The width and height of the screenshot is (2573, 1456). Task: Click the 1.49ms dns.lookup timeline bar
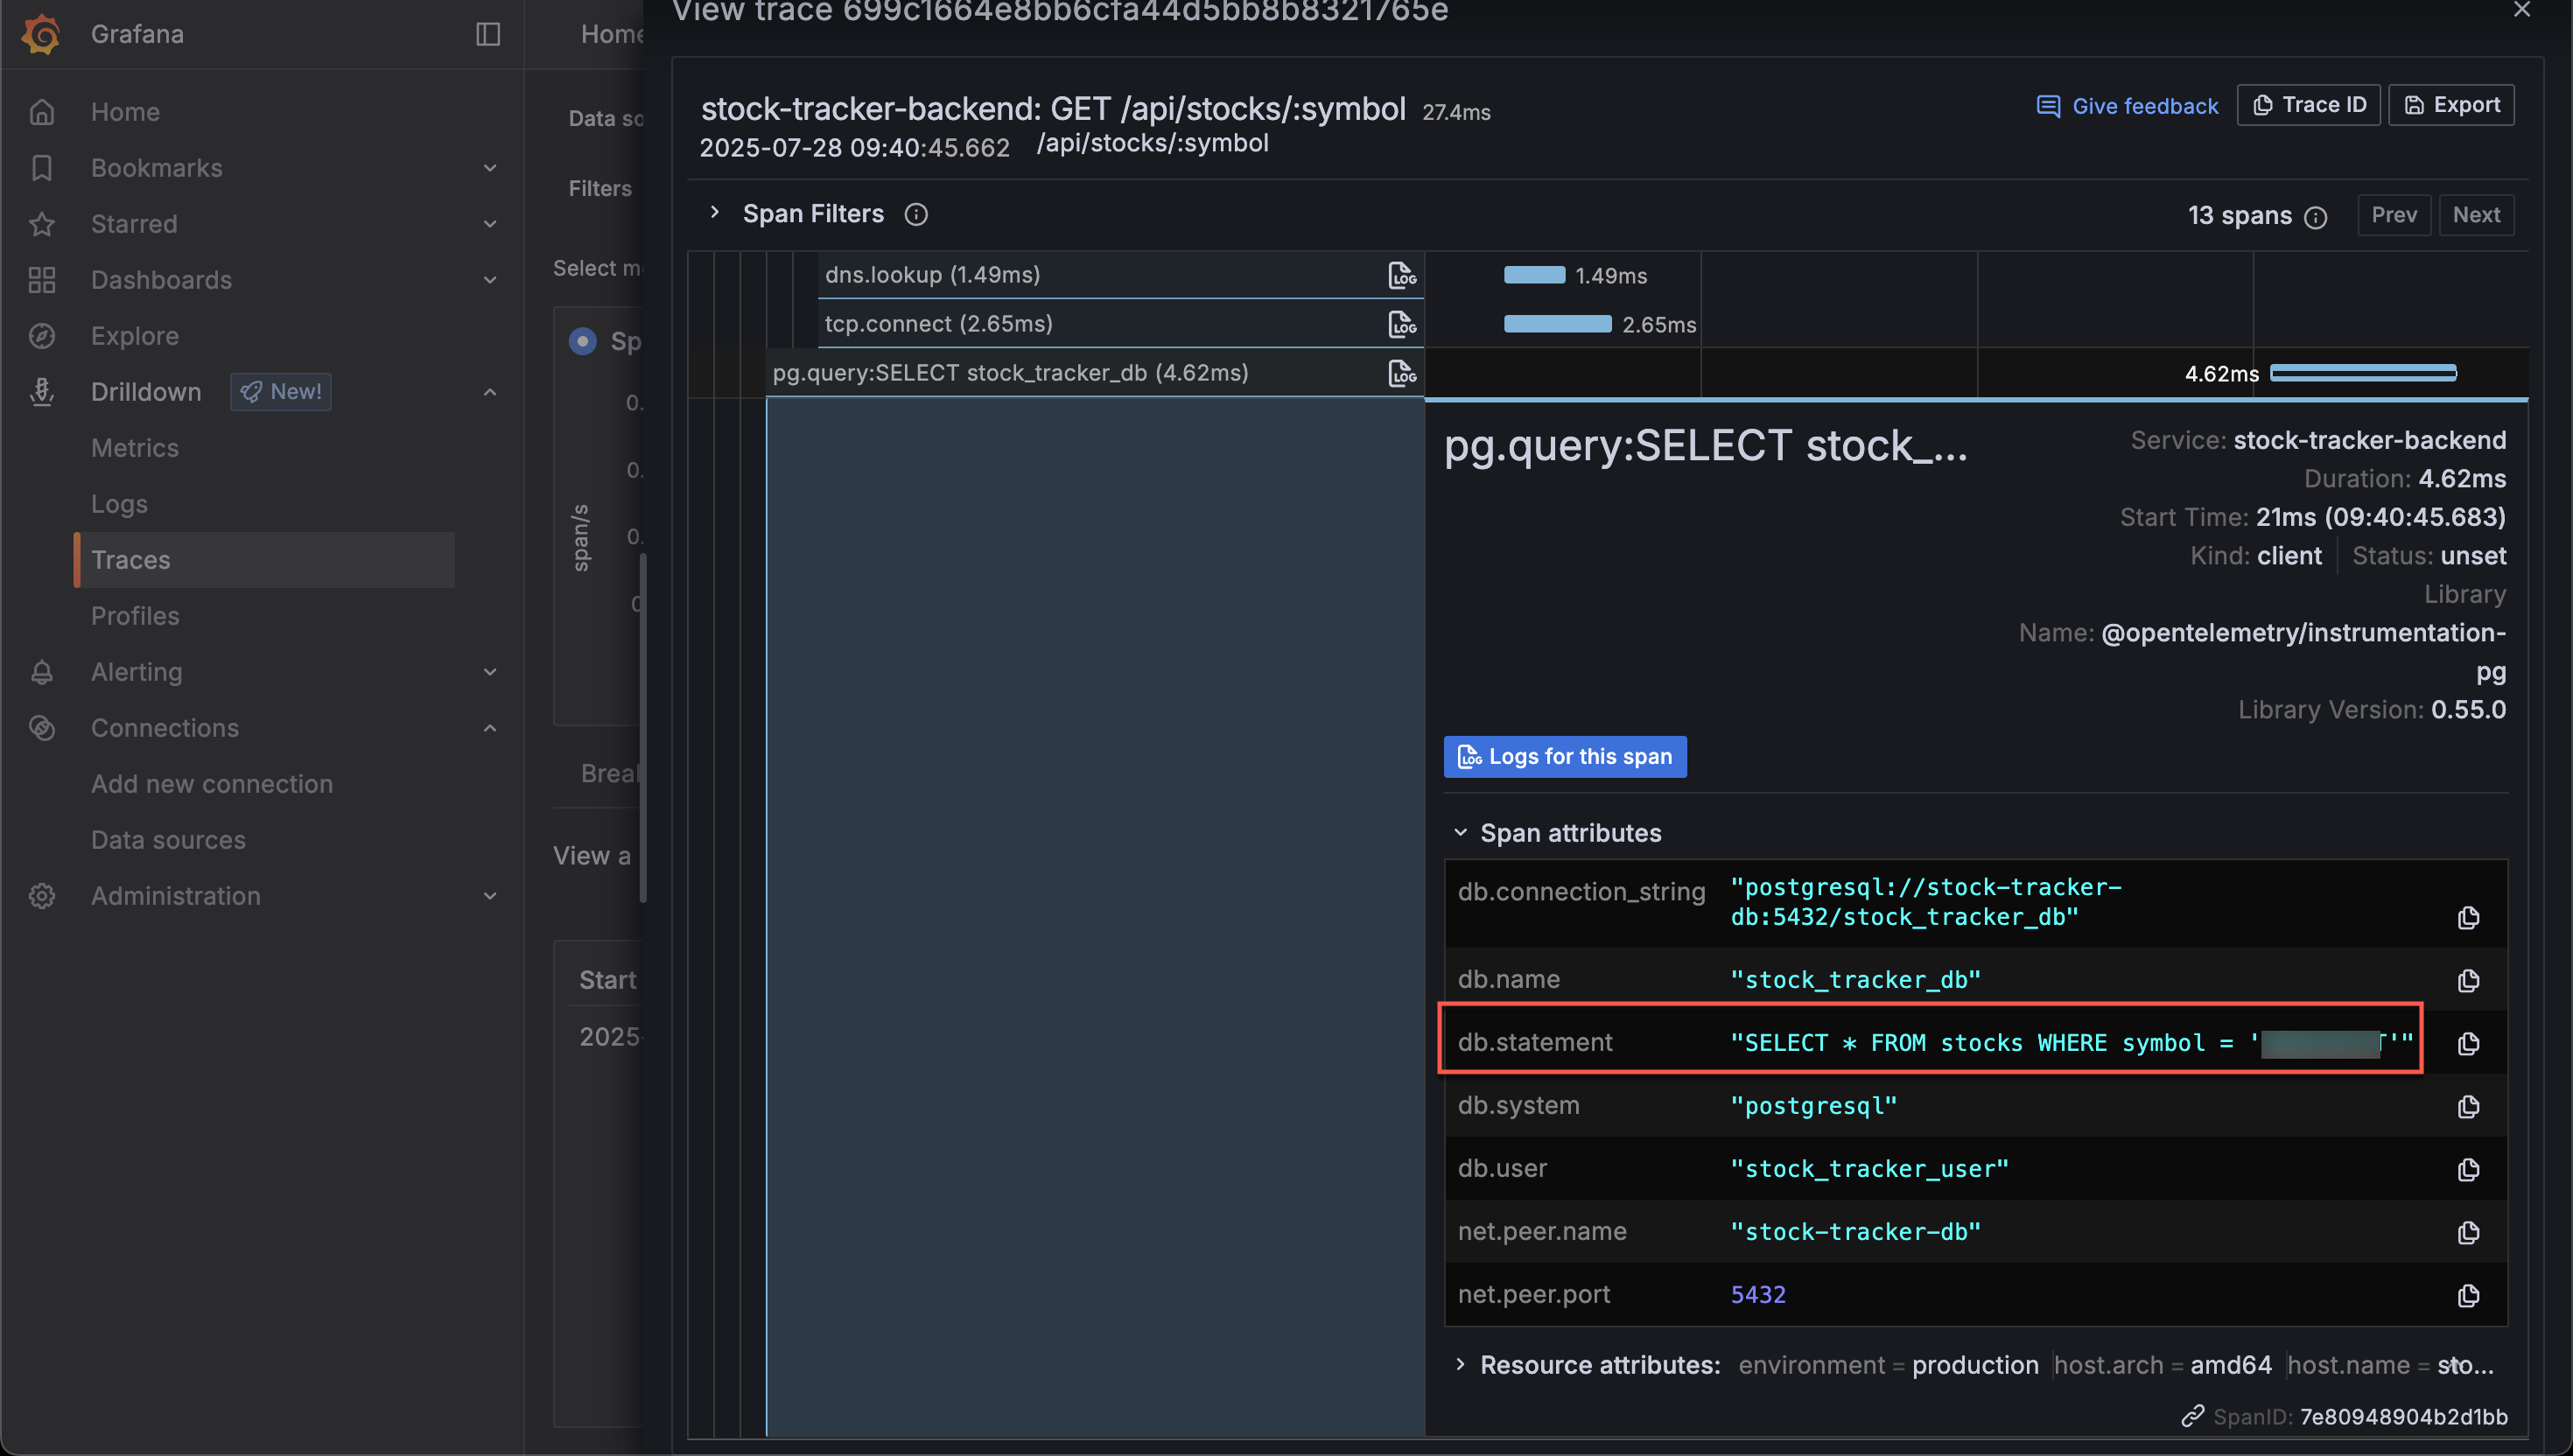click(1534, 275)
